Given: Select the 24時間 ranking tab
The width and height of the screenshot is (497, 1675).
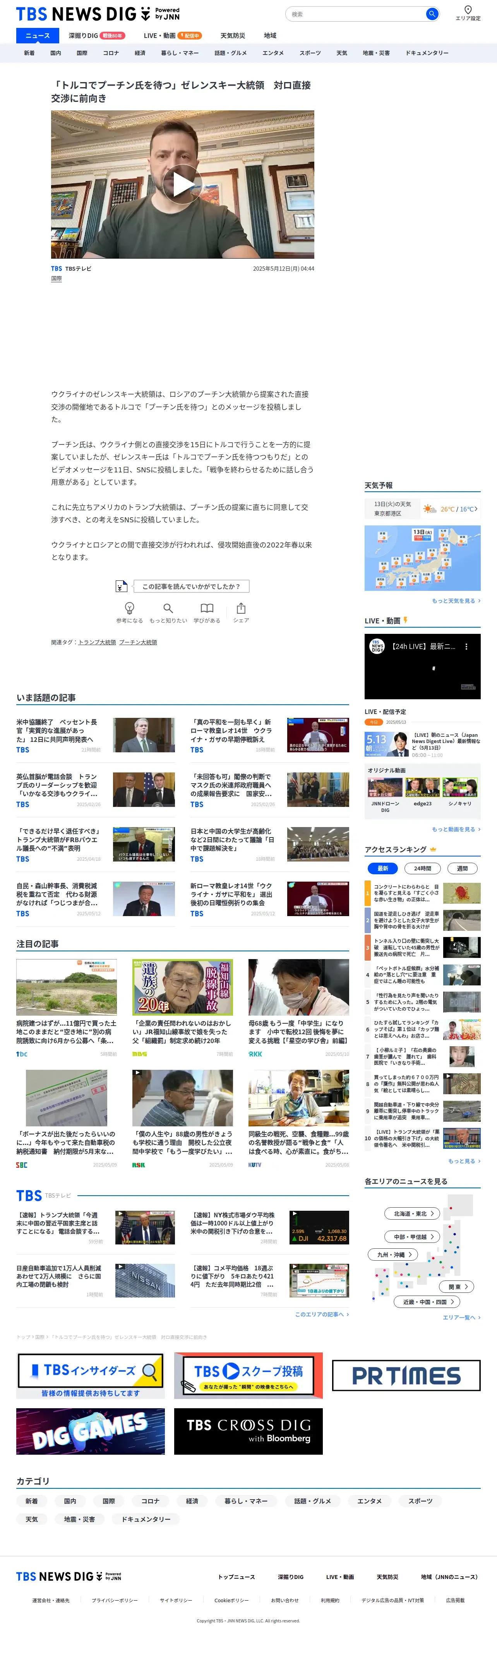Looking at the screenshot, I should click(x=422, y=868).
